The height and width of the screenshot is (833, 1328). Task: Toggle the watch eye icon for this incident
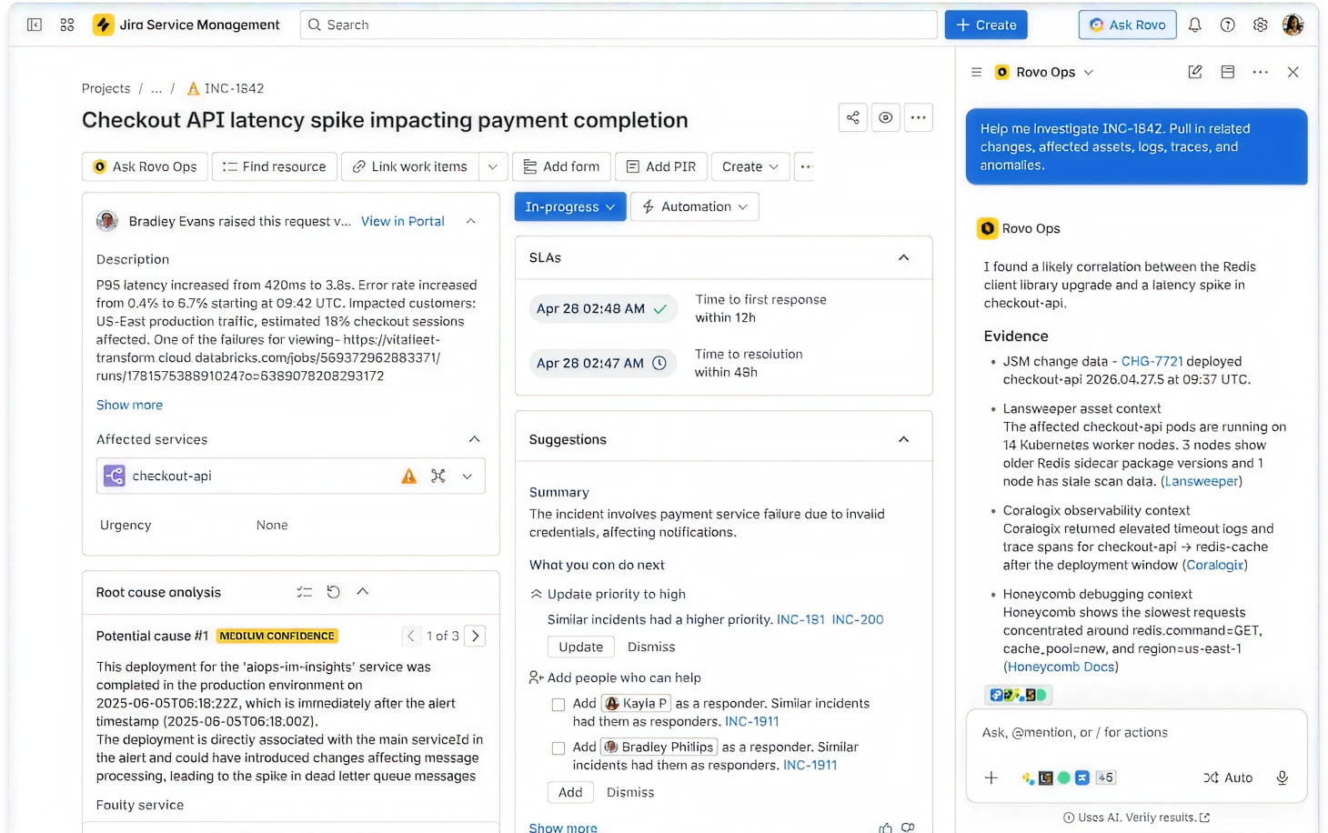click(x=886, y=117)
